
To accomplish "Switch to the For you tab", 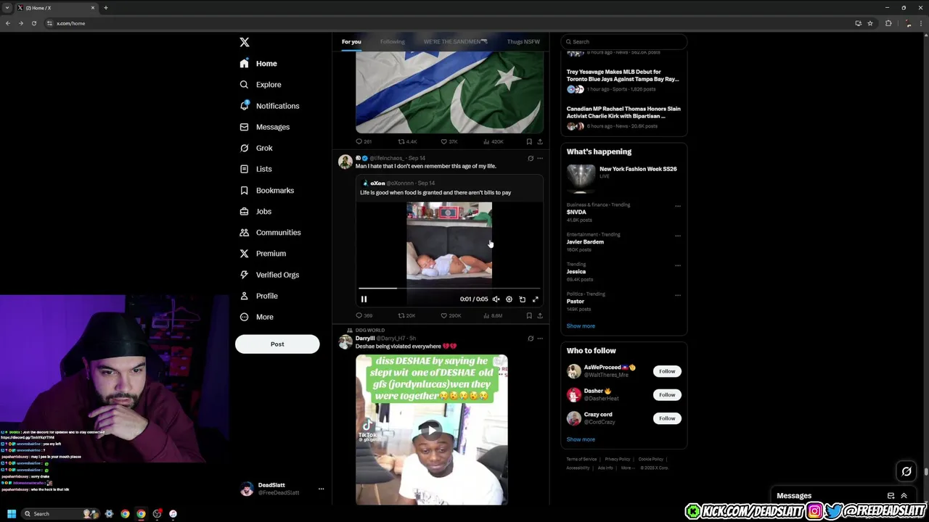I will [x=351, y=42].
